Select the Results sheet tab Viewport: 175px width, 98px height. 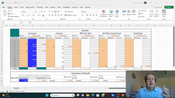click(x=16, y=88)
